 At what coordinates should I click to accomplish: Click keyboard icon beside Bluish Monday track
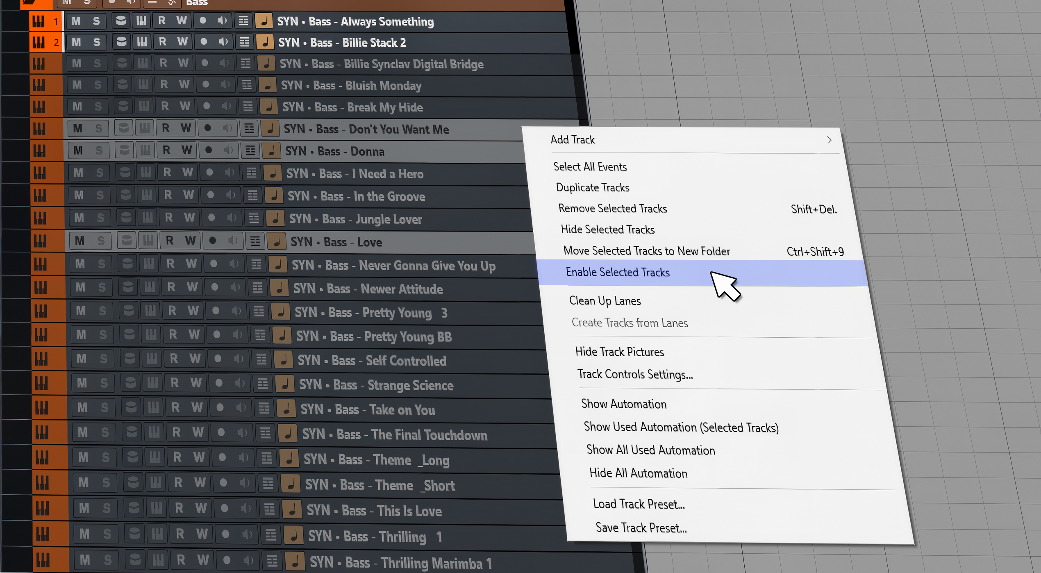click(39, 85)
